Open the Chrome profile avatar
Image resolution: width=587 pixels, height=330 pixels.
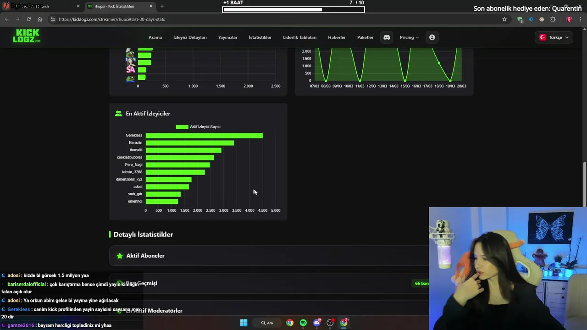pyautogui.click(x=569, y=19)
